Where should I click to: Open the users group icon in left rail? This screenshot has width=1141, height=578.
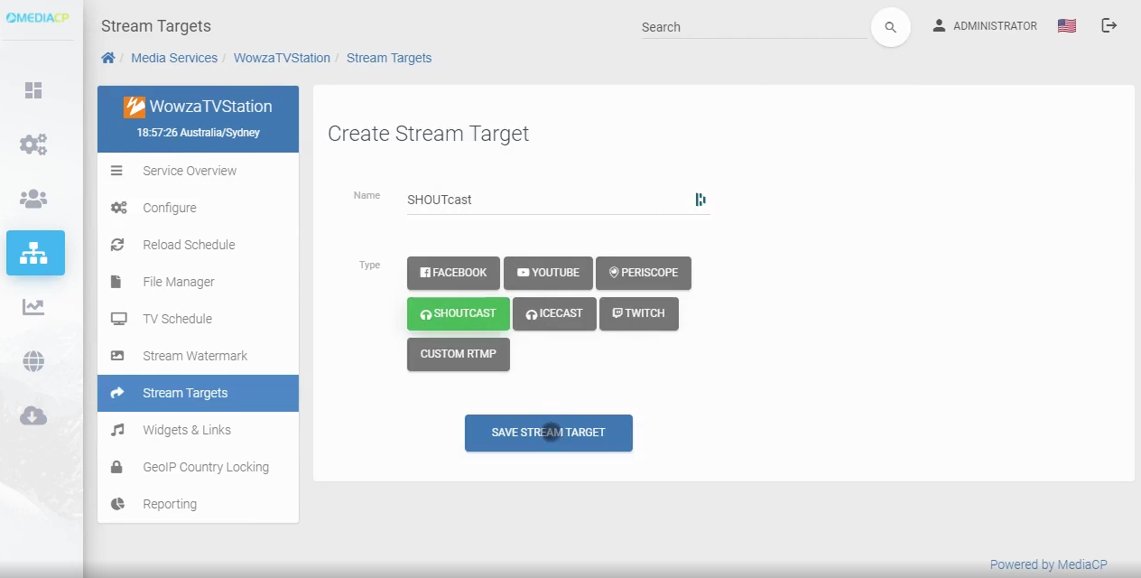point(33,199)
